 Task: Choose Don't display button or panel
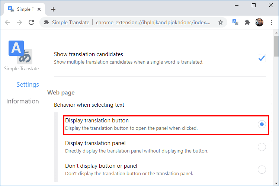point(262,170)
